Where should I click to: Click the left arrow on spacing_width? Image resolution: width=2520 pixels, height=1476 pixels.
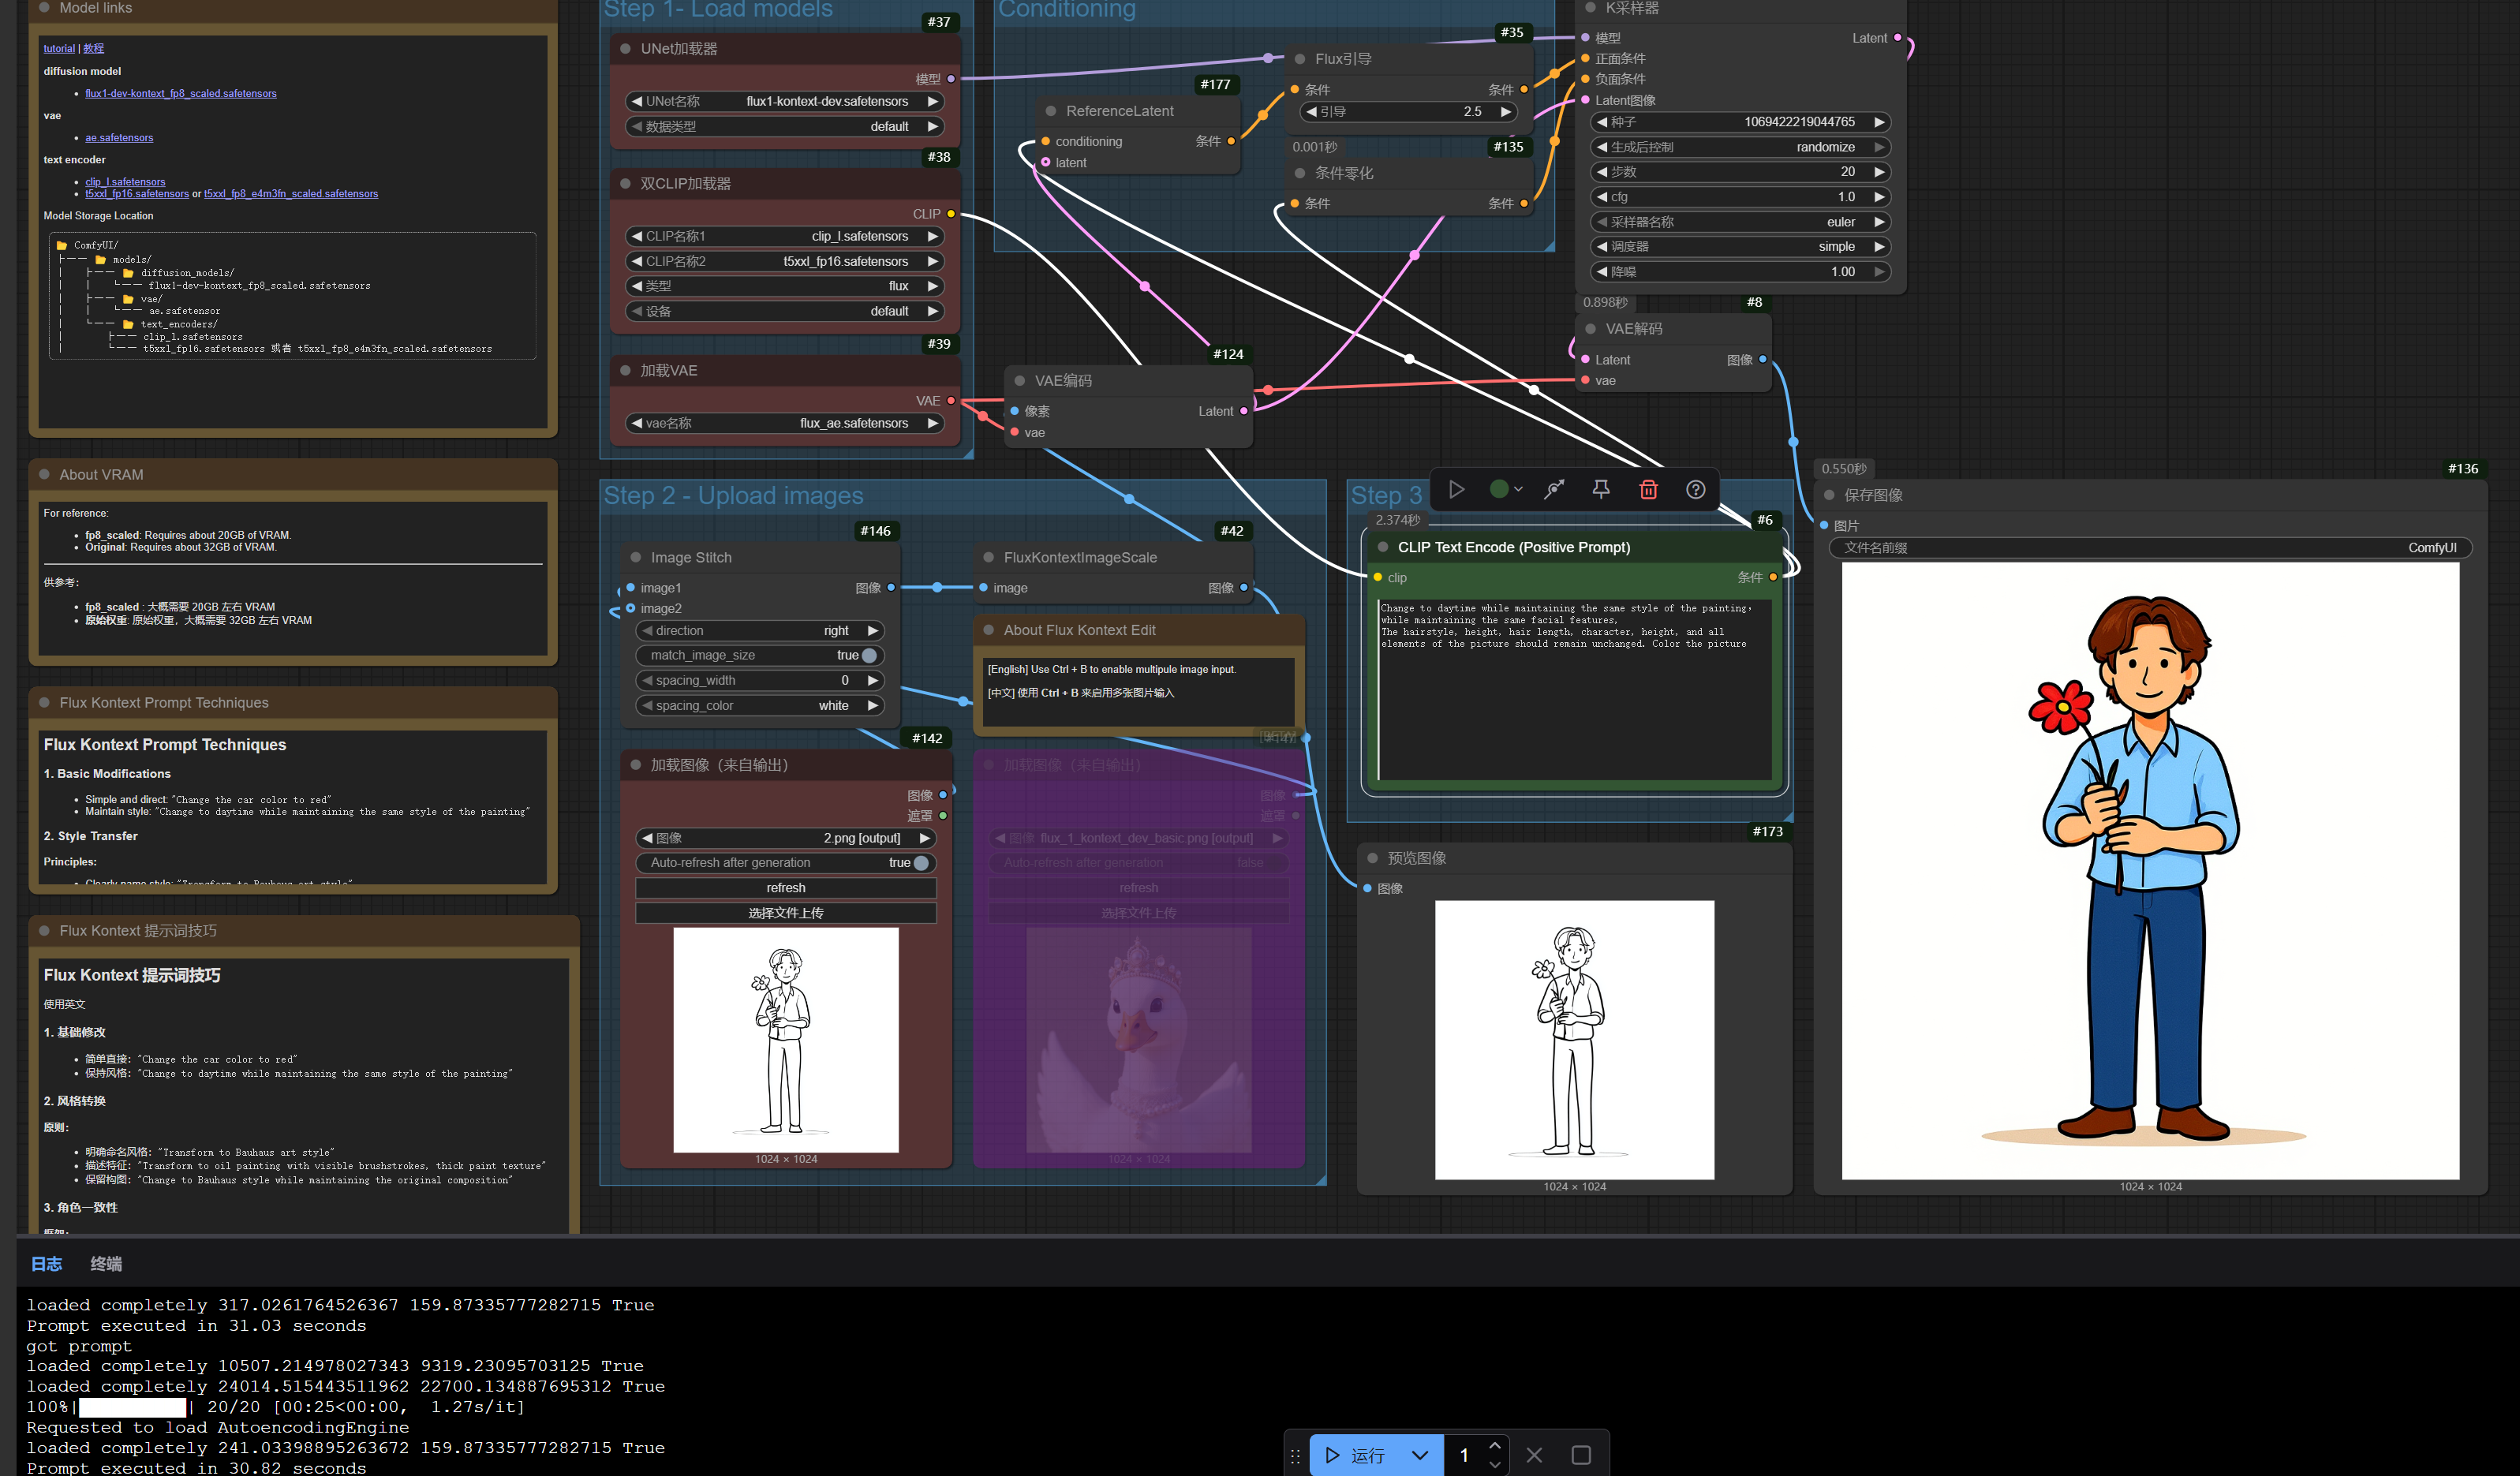(647, 680)
